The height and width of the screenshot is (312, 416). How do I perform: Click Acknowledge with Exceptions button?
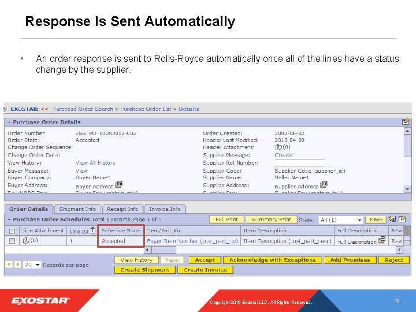tap(273, 260)
